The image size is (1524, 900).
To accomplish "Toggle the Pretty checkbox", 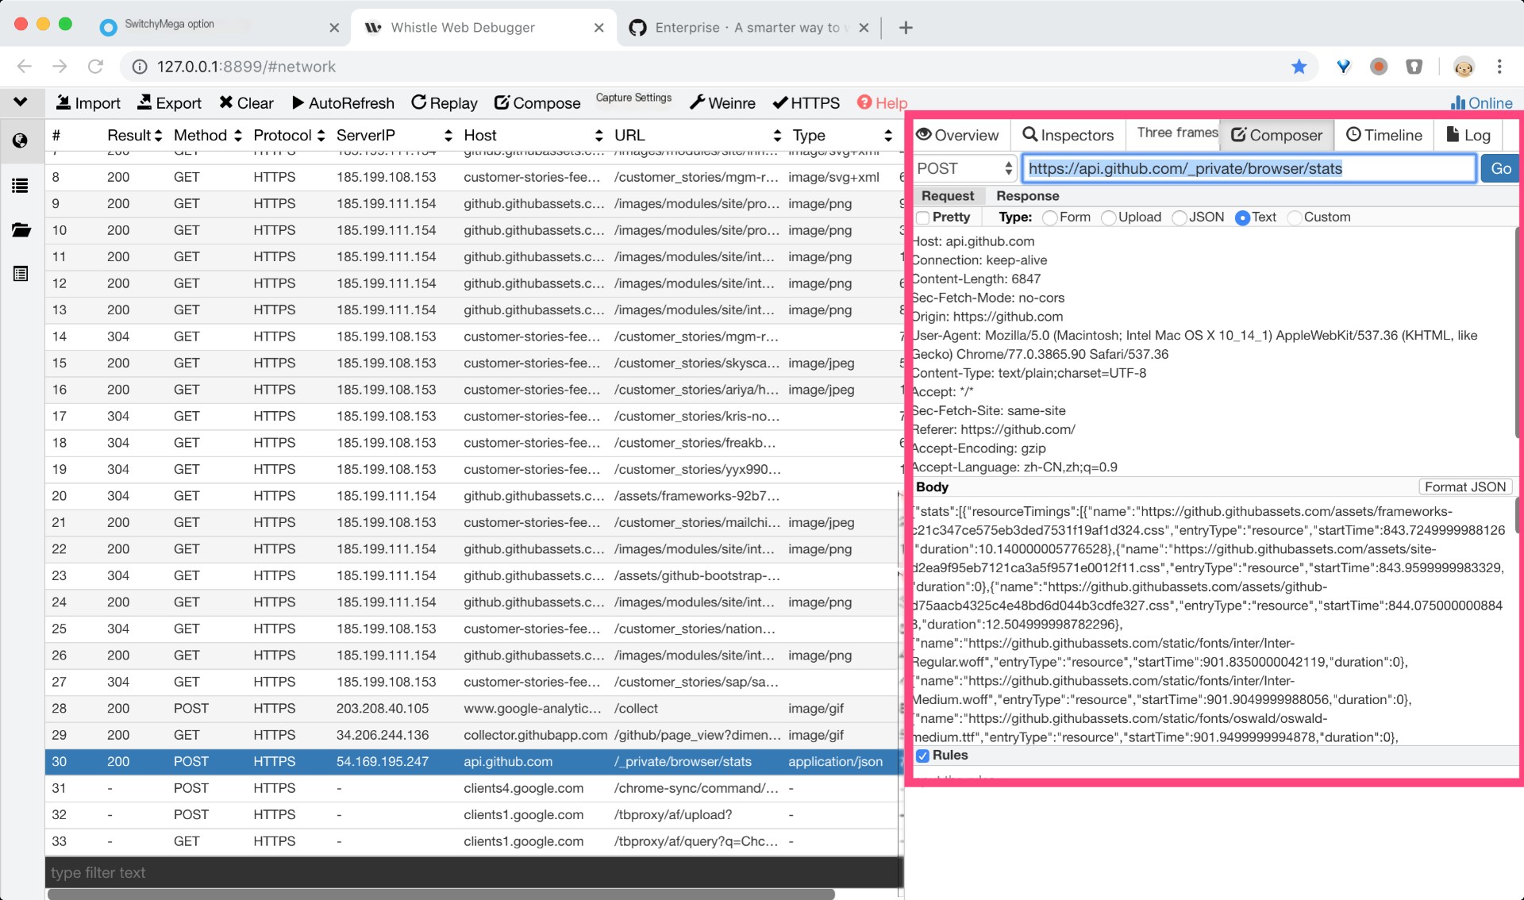I will pos(923,217).
